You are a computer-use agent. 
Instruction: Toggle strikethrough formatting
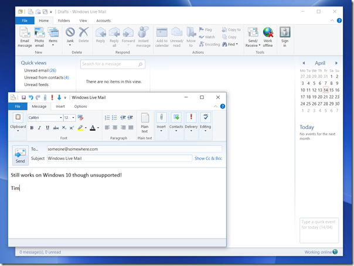[56, 128]
